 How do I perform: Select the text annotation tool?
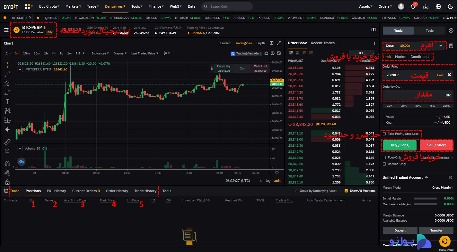7,102
